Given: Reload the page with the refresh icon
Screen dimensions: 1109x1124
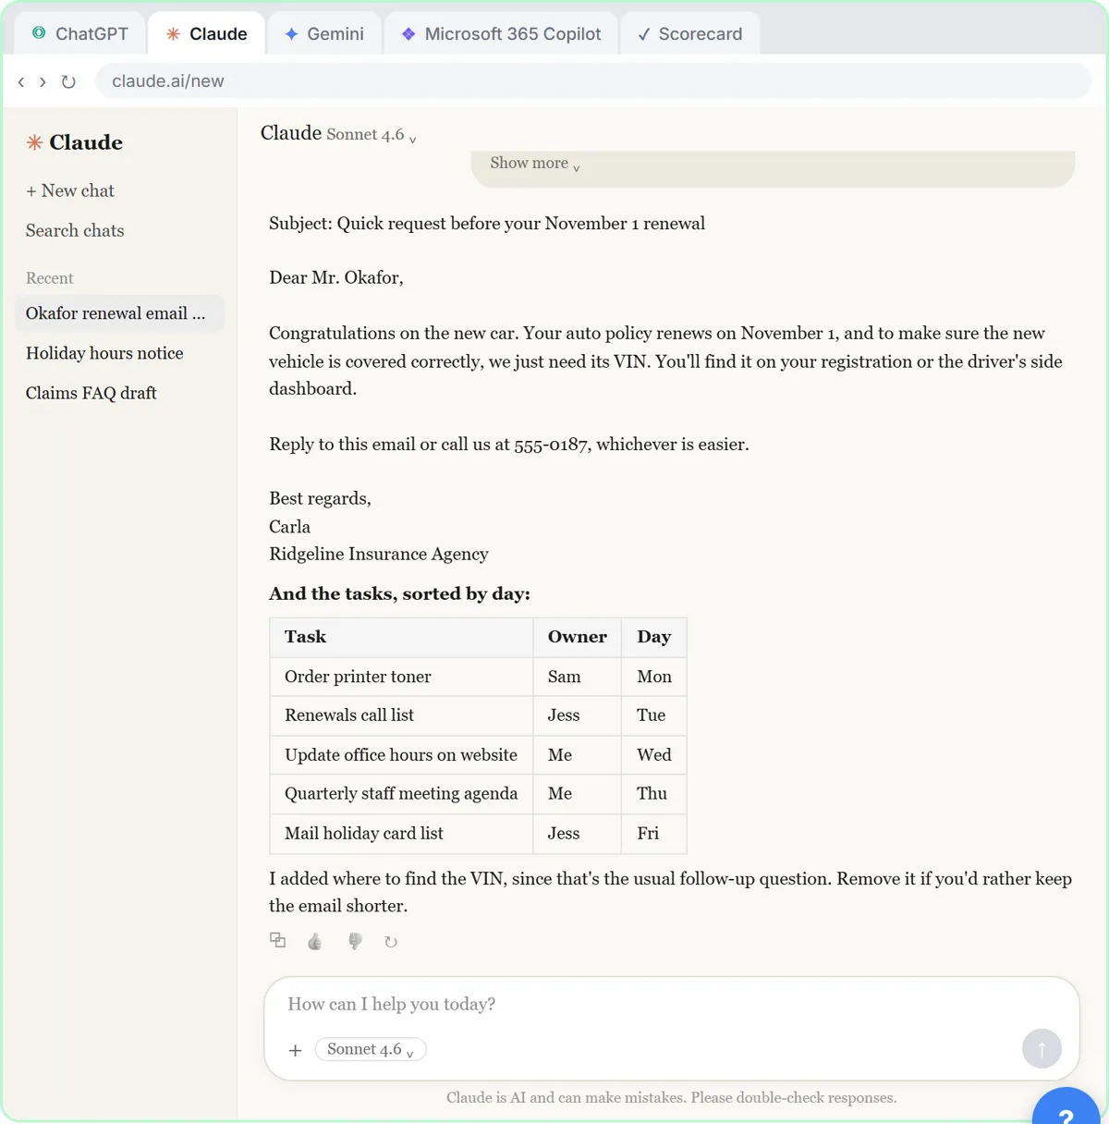Looking at the screenshot, I should click(x=68, y=81).
